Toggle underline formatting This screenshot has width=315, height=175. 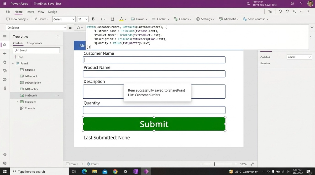pos(112,19)
